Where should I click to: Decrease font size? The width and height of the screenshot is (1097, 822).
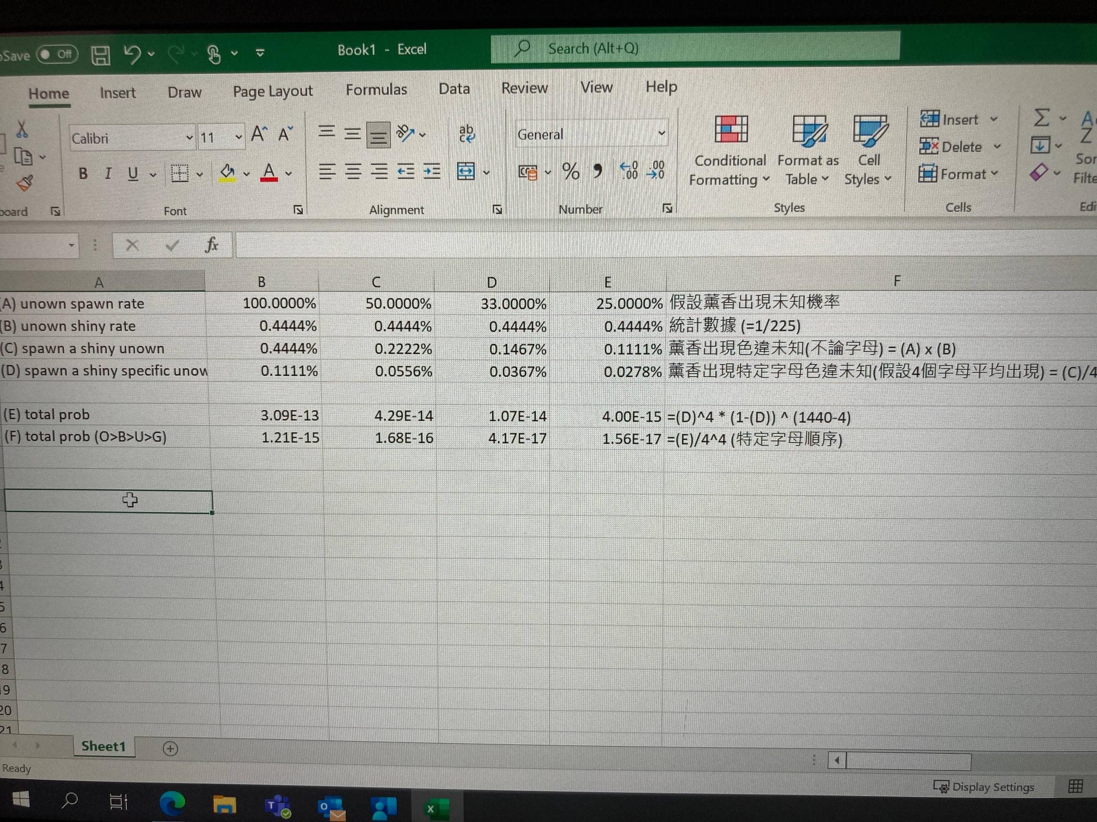pyautogui.click(x=285, y=134)
